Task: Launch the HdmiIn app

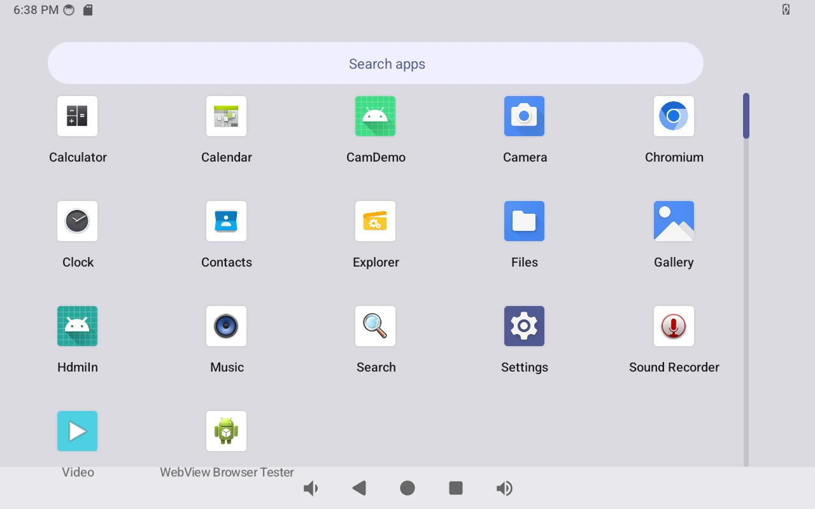Action: click(77, 326)
